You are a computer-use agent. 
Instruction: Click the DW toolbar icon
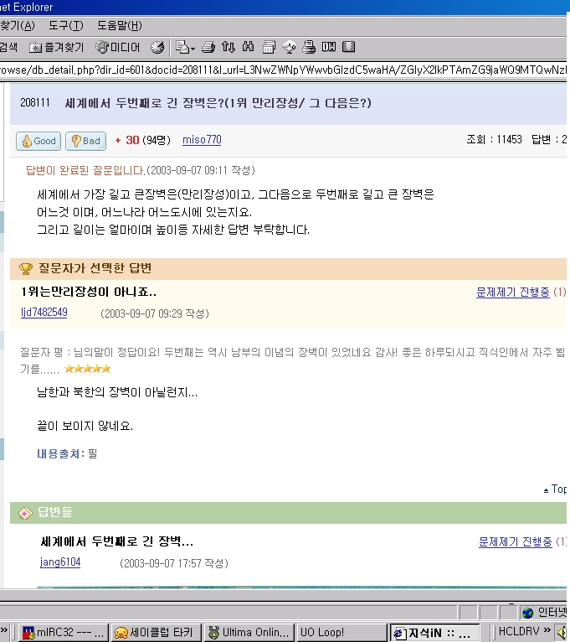click(329, 47)
